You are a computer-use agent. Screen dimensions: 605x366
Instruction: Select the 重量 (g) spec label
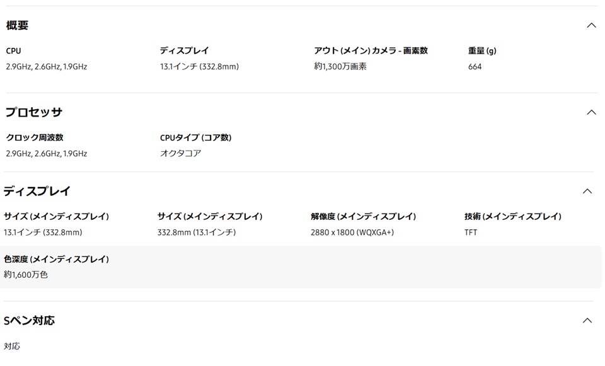[x=482, y=51]
